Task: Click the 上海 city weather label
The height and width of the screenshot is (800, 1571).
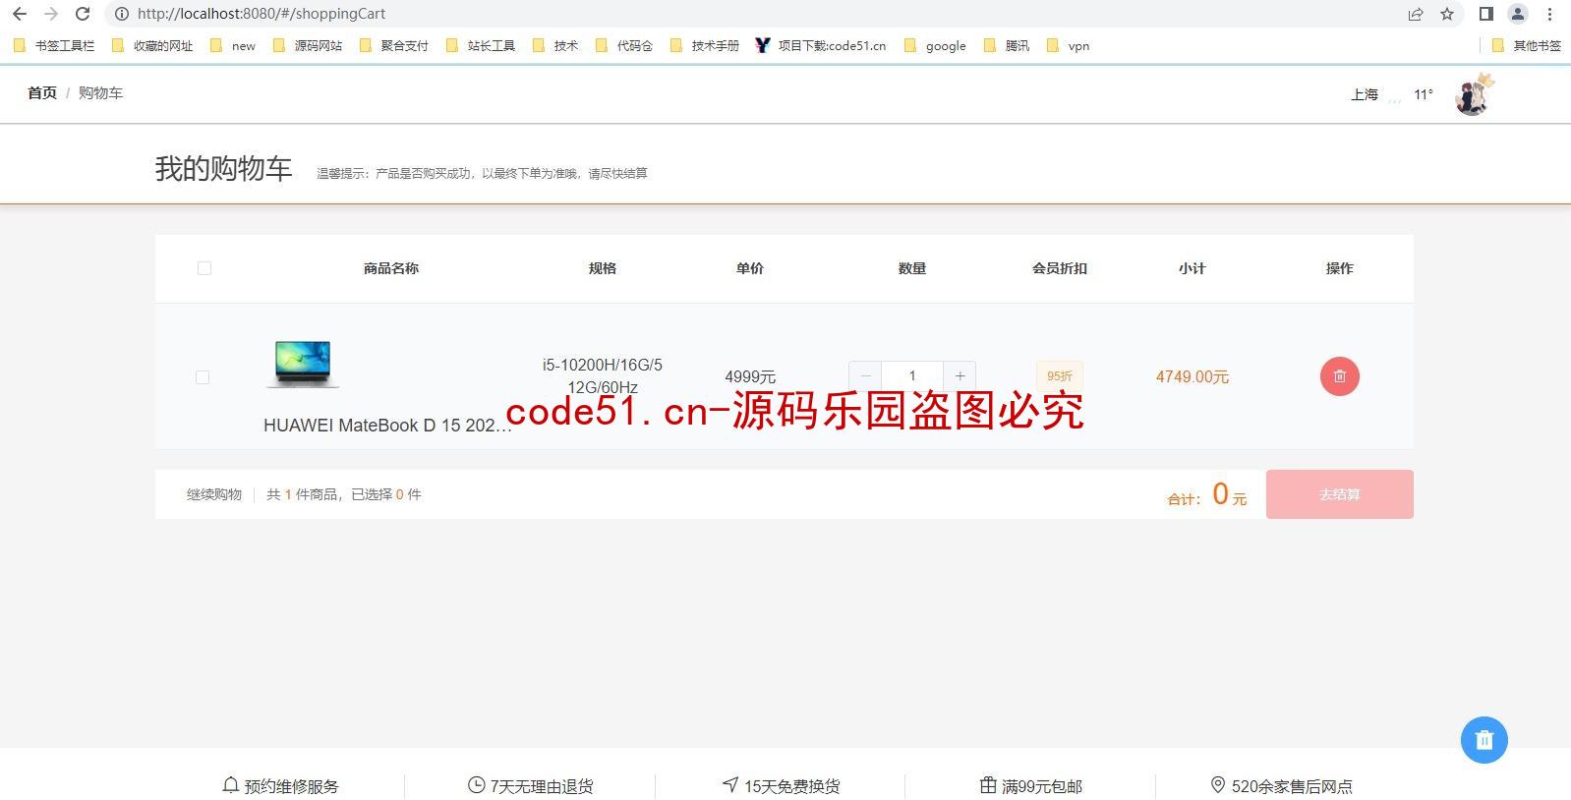Action: pos(1365,94)
